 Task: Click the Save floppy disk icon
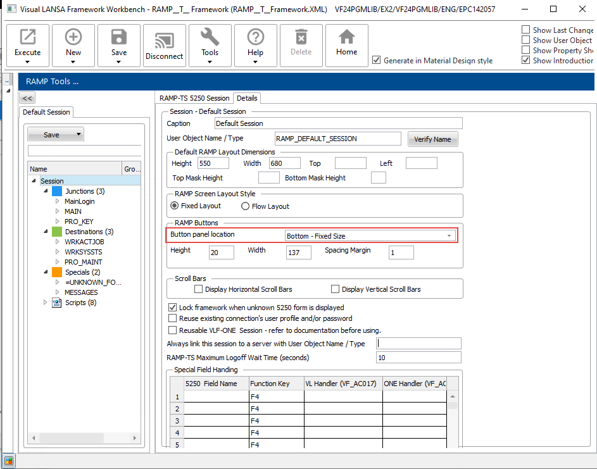pos(119,37)
